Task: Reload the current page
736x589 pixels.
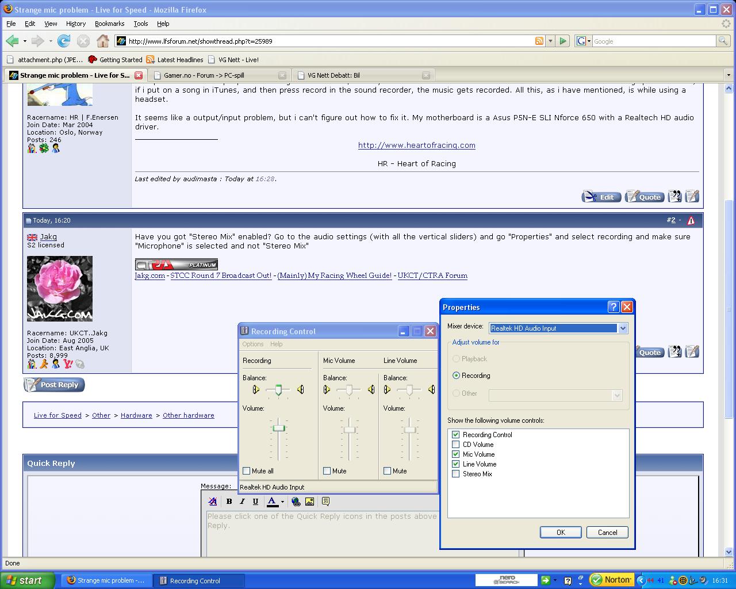Action: (64, 41)
